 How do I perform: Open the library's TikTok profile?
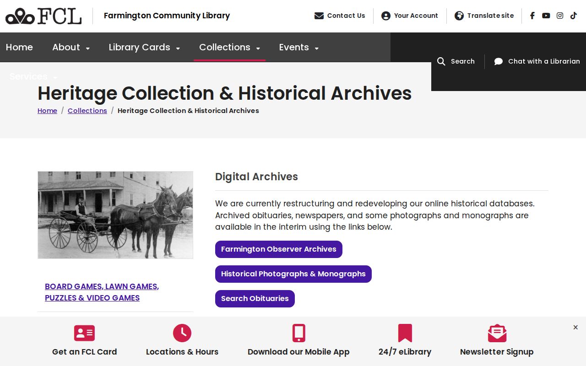574,16
